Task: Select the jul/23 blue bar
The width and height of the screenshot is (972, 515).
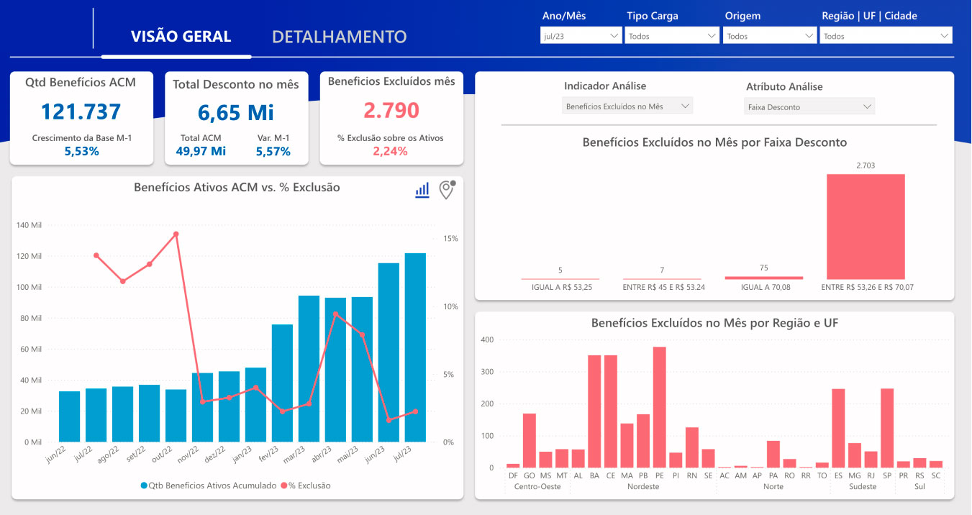Action: (415, 347)
